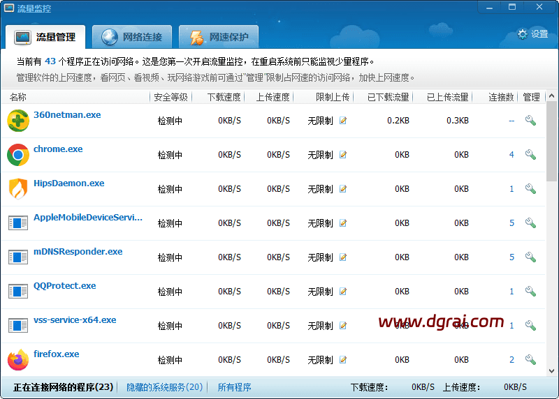Click the program count 43

[x=50, y=61]
